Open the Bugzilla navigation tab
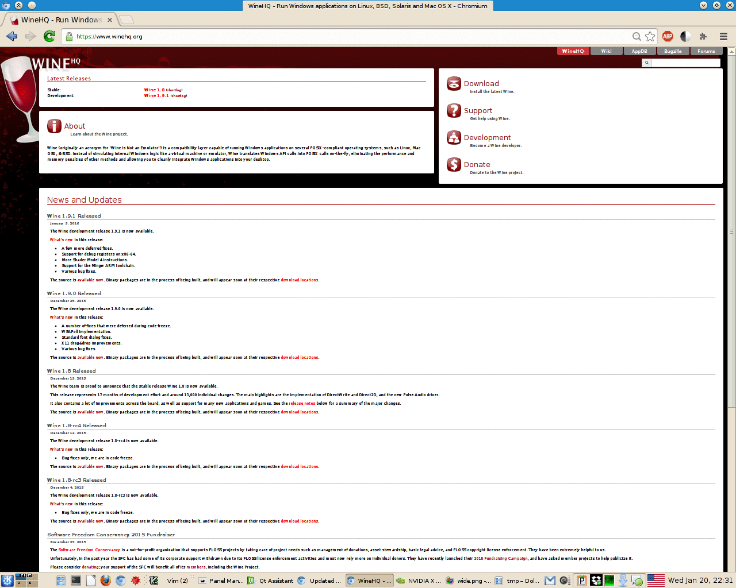Screen dimensions: 736x588 [x=673, y=51]
